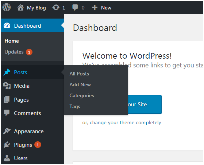The width and height of the screenshot is (204, 165).
Task: Click the WordPress logo icon
Action: (7, 7)
